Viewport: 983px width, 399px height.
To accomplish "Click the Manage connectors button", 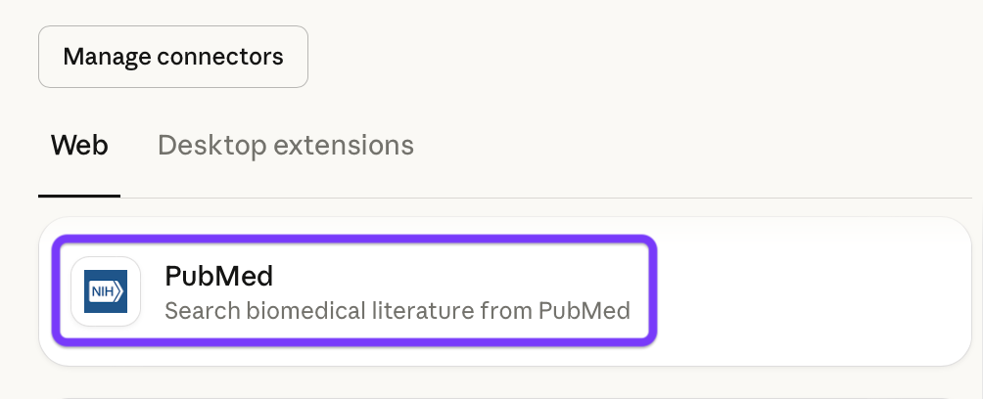I will click(173, 57).
